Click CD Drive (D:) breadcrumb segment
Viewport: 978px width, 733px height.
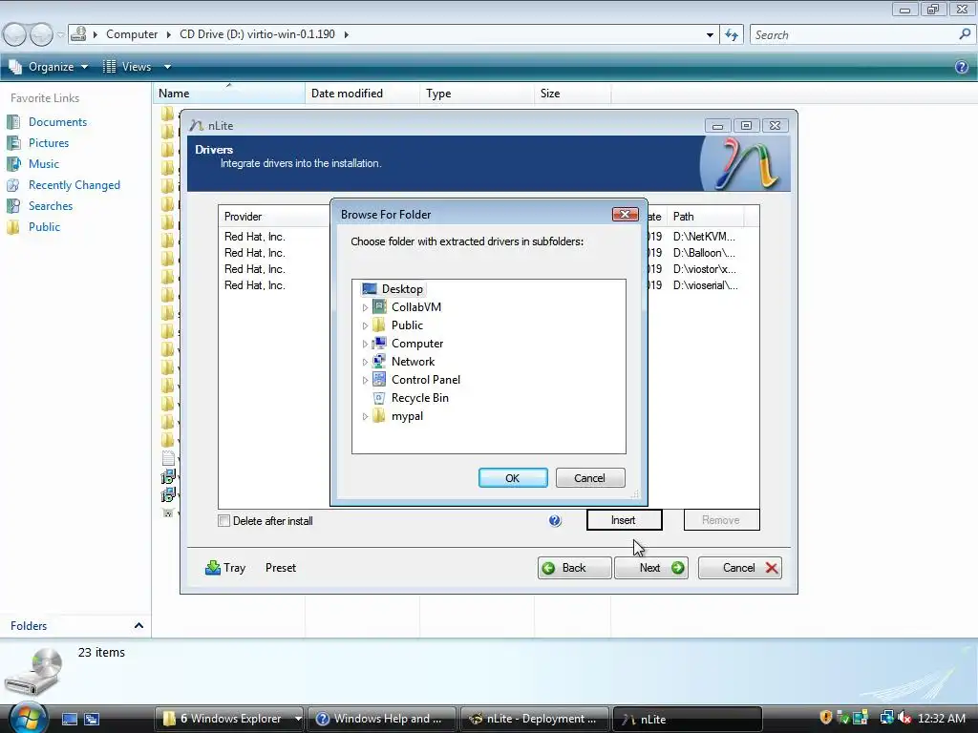(x=257, y=34)
